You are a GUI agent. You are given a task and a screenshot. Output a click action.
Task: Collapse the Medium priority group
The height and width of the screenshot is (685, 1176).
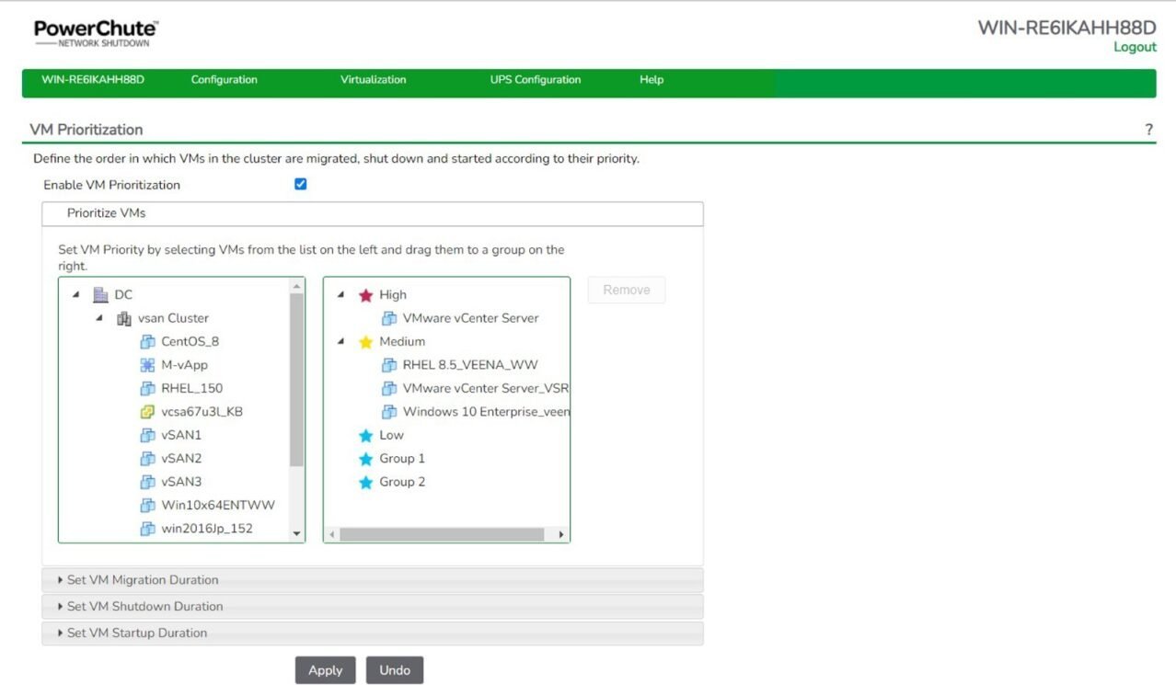click(x=340, y=342)
